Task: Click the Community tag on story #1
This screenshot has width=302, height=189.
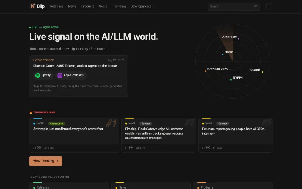Action: pos(57,124)
